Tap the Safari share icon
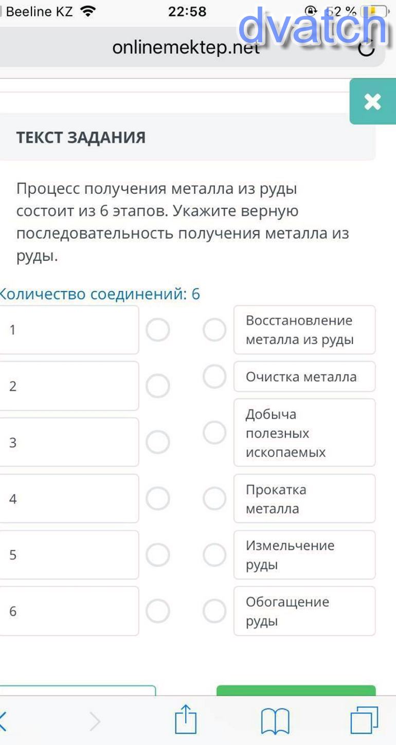 point(186,720)
